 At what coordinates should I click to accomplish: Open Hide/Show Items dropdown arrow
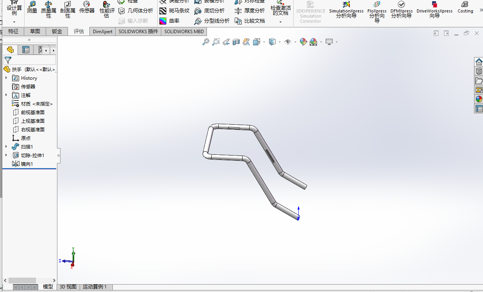295,42
